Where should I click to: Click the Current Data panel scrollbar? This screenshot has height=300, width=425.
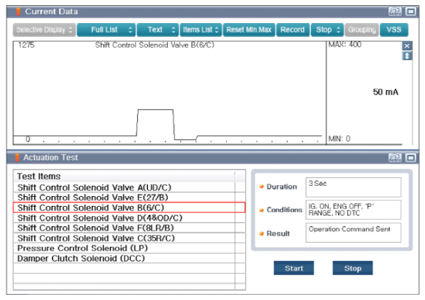[x=412, y=103]
